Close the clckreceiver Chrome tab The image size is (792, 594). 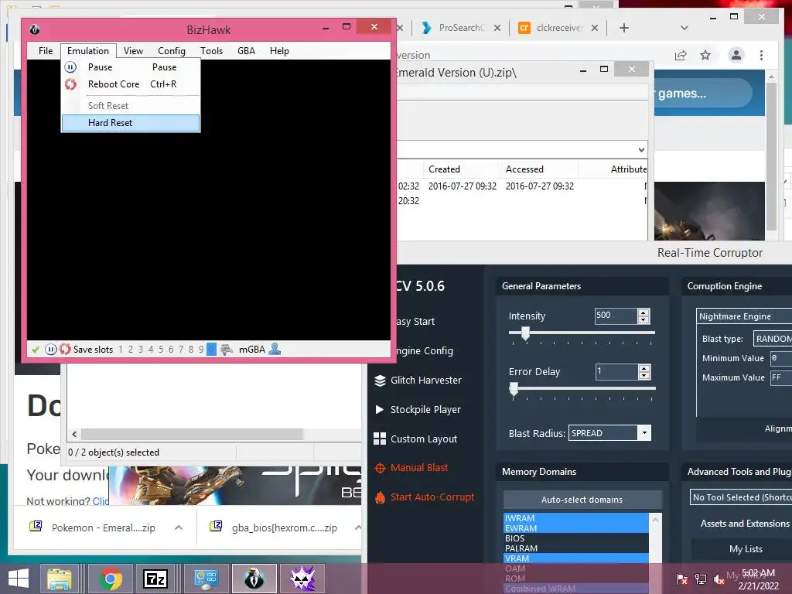(x=595, y=28)
